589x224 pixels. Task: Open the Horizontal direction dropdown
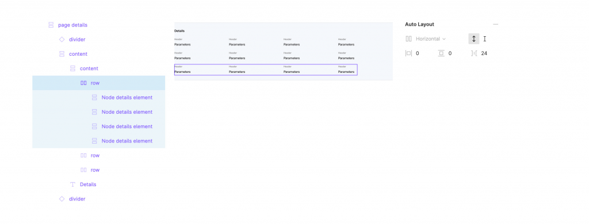(x=430, y=38)
